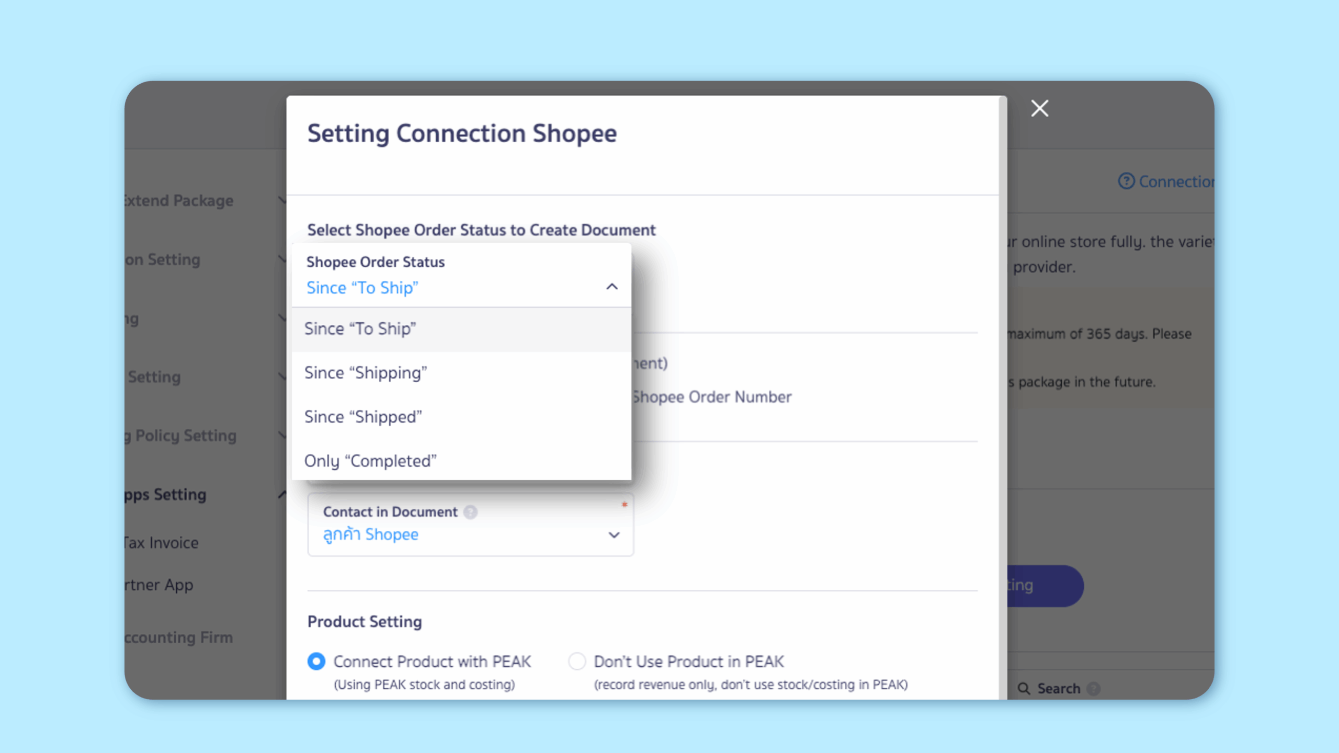Open Partner App in the sidebar
The image size is (1339, 753).
[x=160, y=585]
